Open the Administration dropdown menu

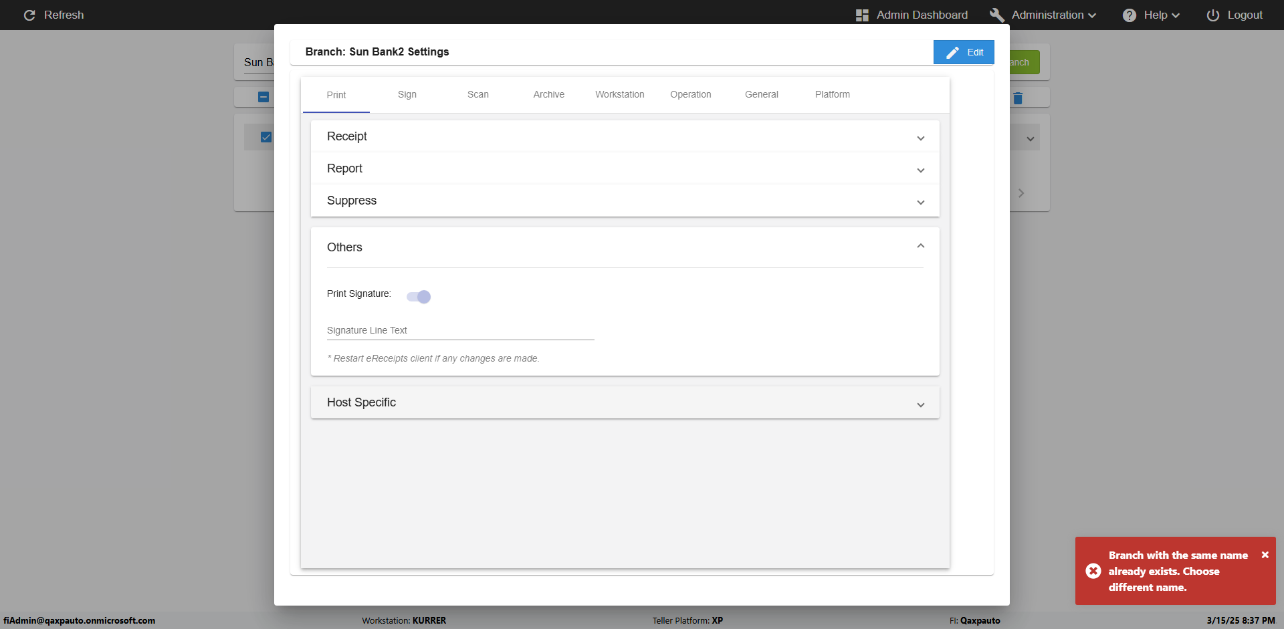[x=1053, y=15]
